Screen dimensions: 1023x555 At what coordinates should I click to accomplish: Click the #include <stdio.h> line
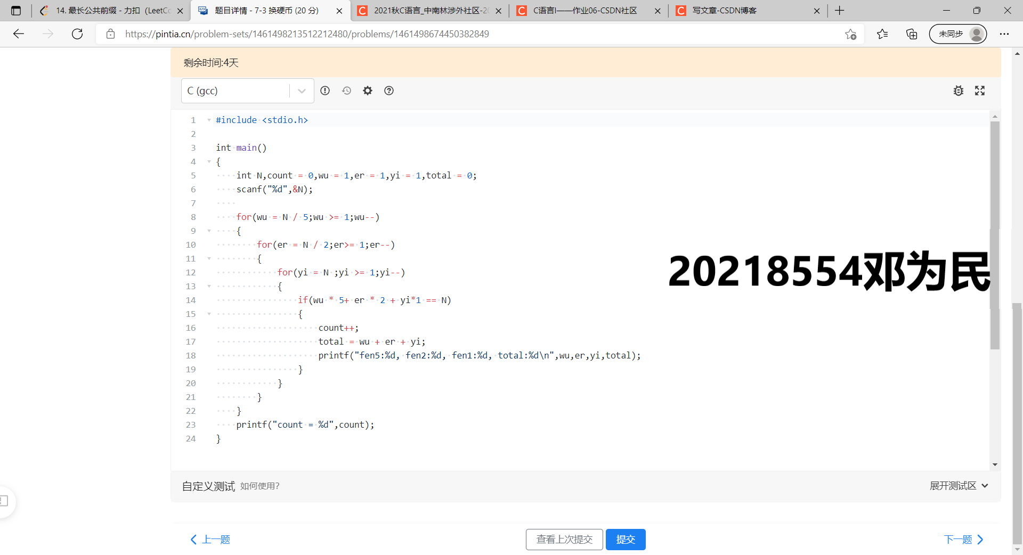click(262, 120)
